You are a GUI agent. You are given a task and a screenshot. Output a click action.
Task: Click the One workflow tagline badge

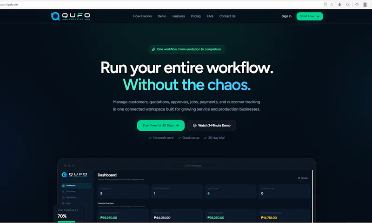pyautogui.click(x=186, y=49)
